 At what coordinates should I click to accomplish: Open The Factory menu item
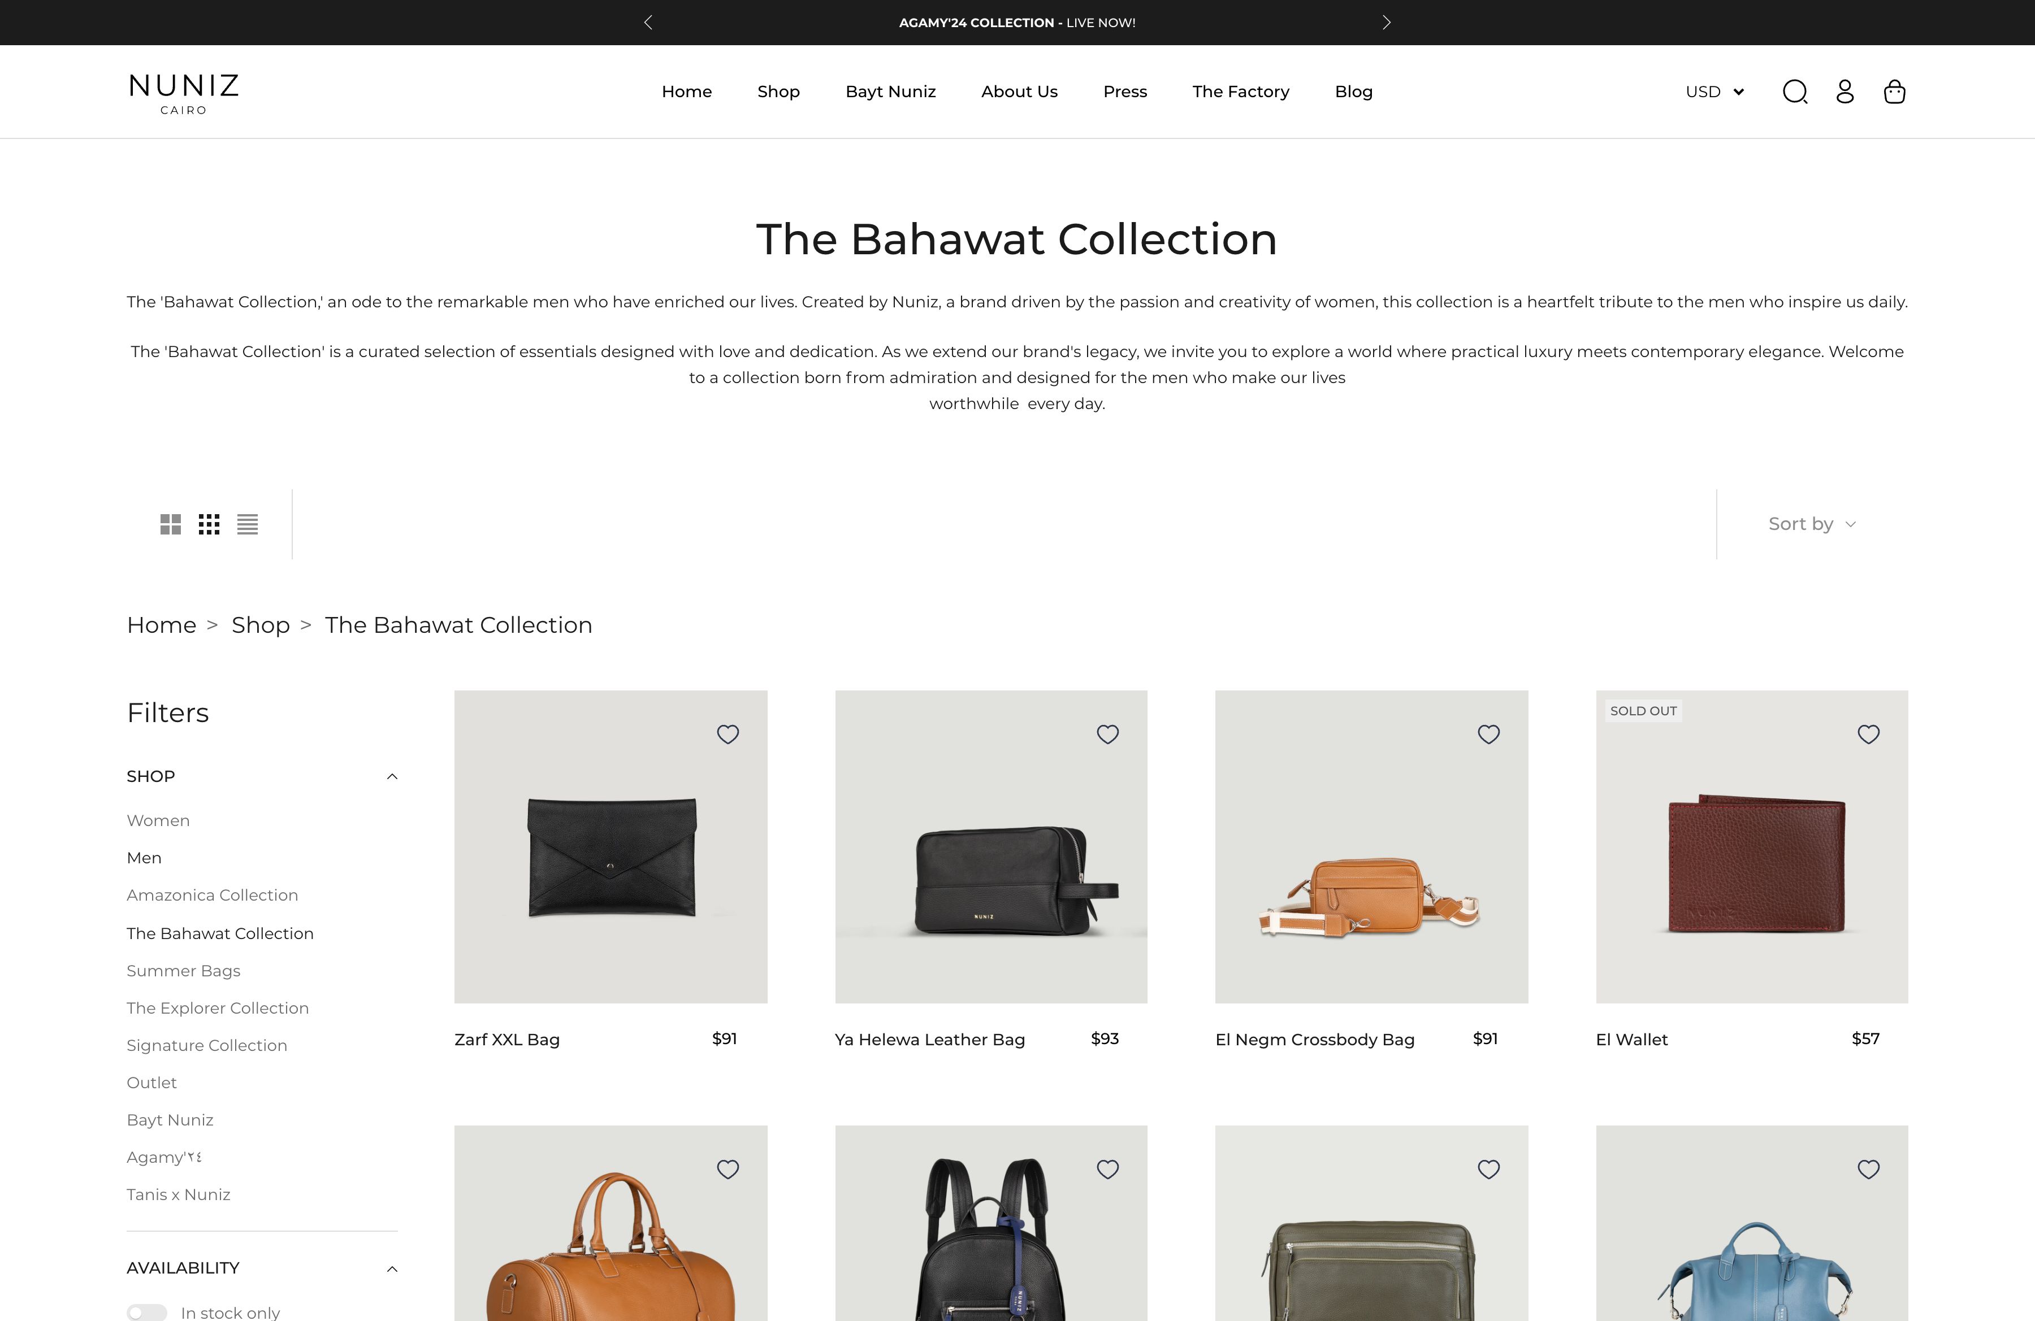pos(1241,92)
